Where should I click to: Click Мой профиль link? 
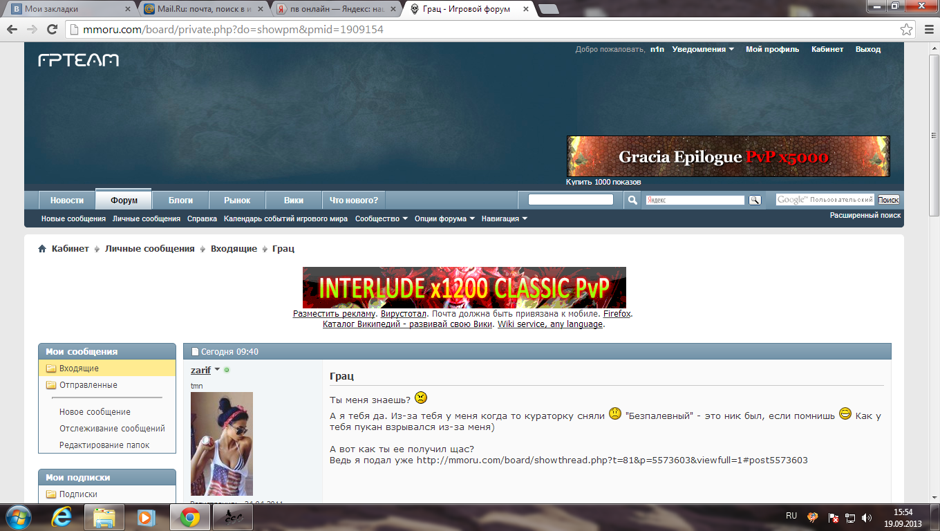pos(772,49)
